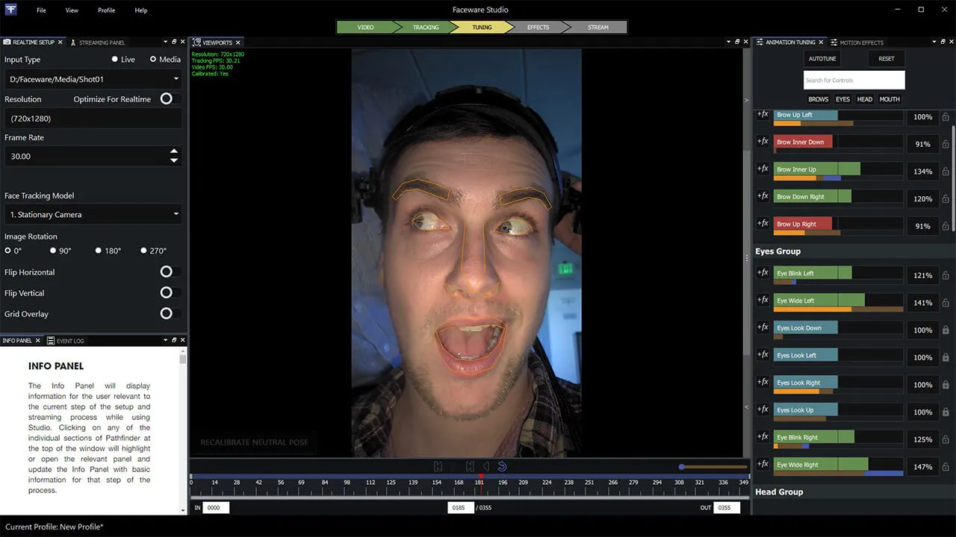The width and height of the screenshot is (956, 537).
Task: Increase the Frame Rate using up arrow
Action: point(174,151)
